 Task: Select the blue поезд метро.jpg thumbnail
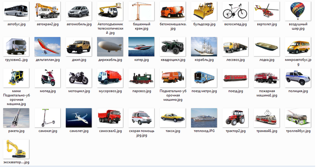pyautogui.click(x=203, y=78)
